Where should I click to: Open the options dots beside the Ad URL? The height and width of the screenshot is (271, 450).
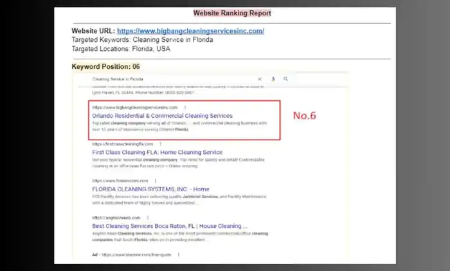click(179, 255)
